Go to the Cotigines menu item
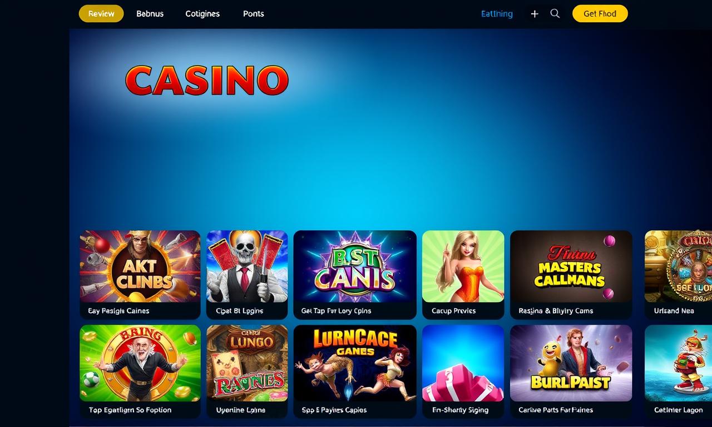The width and height of the screenshot is (712, 427). tap(202, 14)
